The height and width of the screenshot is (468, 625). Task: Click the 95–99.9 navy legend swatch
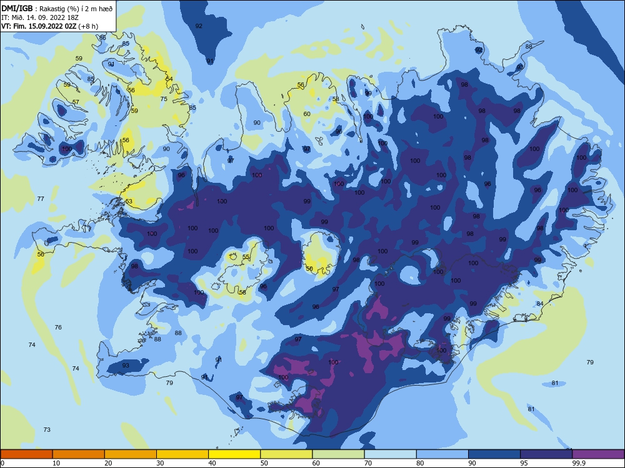(x=546, y=454)
